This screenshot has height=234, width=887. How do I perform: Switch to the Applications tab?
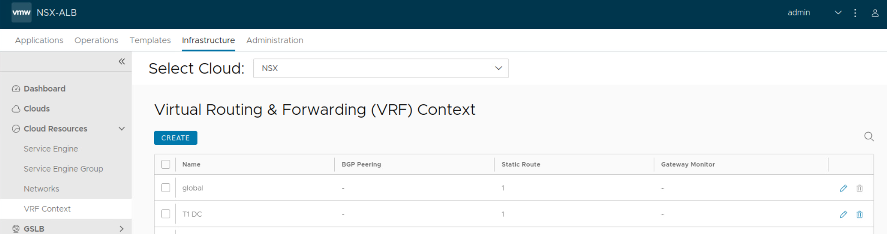click(39, 40)
